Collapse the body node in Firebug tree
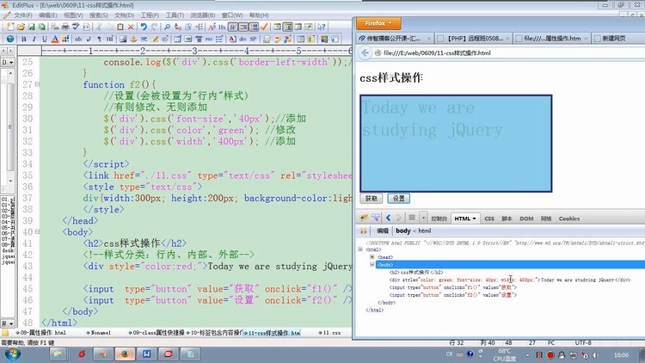The image size is (645, 363). (372, 264)
